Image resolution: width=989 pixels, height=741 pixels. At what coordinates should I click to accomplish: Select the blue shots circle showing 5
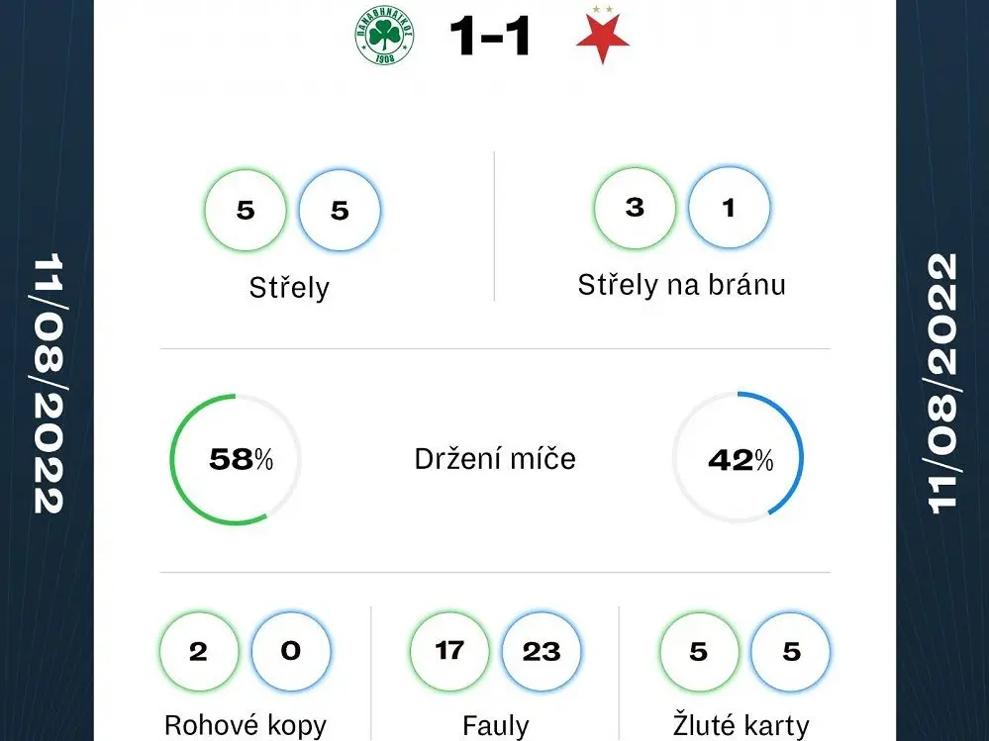340,210
